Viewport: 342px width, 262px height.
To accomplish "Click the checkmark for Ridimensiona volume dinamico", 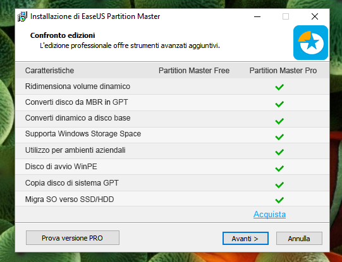I will click(279, 87).
